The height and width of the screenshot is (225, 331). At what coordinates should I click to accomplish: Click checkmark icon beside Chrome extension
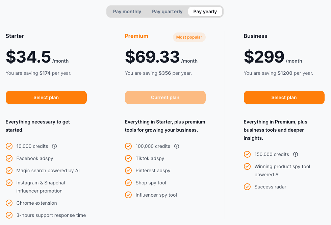[9, 203]
